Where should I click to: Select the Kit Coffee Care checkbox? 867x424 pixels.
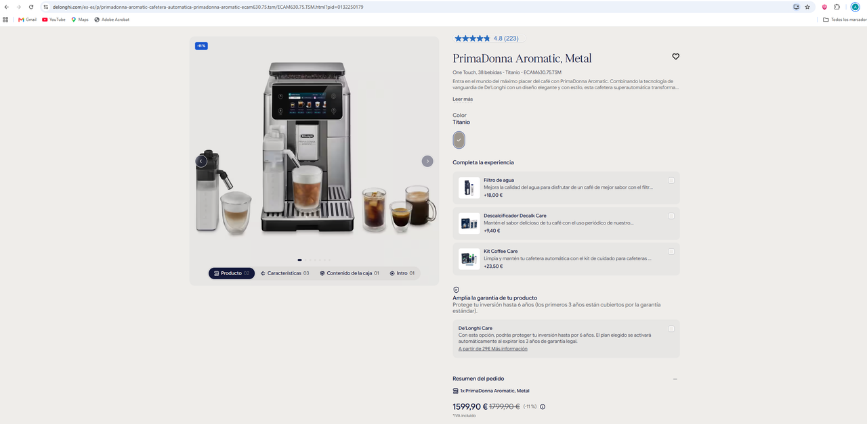click(x=671, y=252)
